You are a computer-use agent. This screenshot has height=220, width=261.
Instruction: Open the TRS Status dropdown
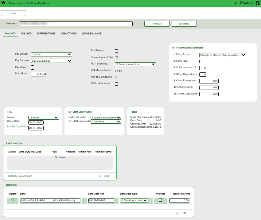(x=44, y=118)
